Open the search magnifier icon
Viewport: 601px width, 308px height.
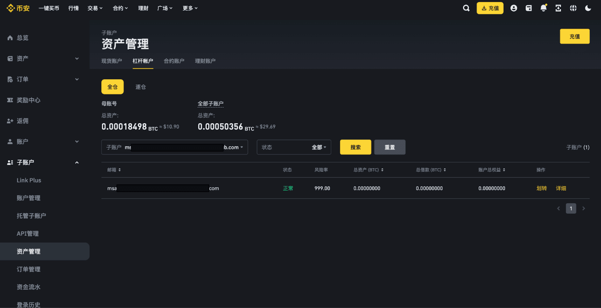click(x=466, y=8)
